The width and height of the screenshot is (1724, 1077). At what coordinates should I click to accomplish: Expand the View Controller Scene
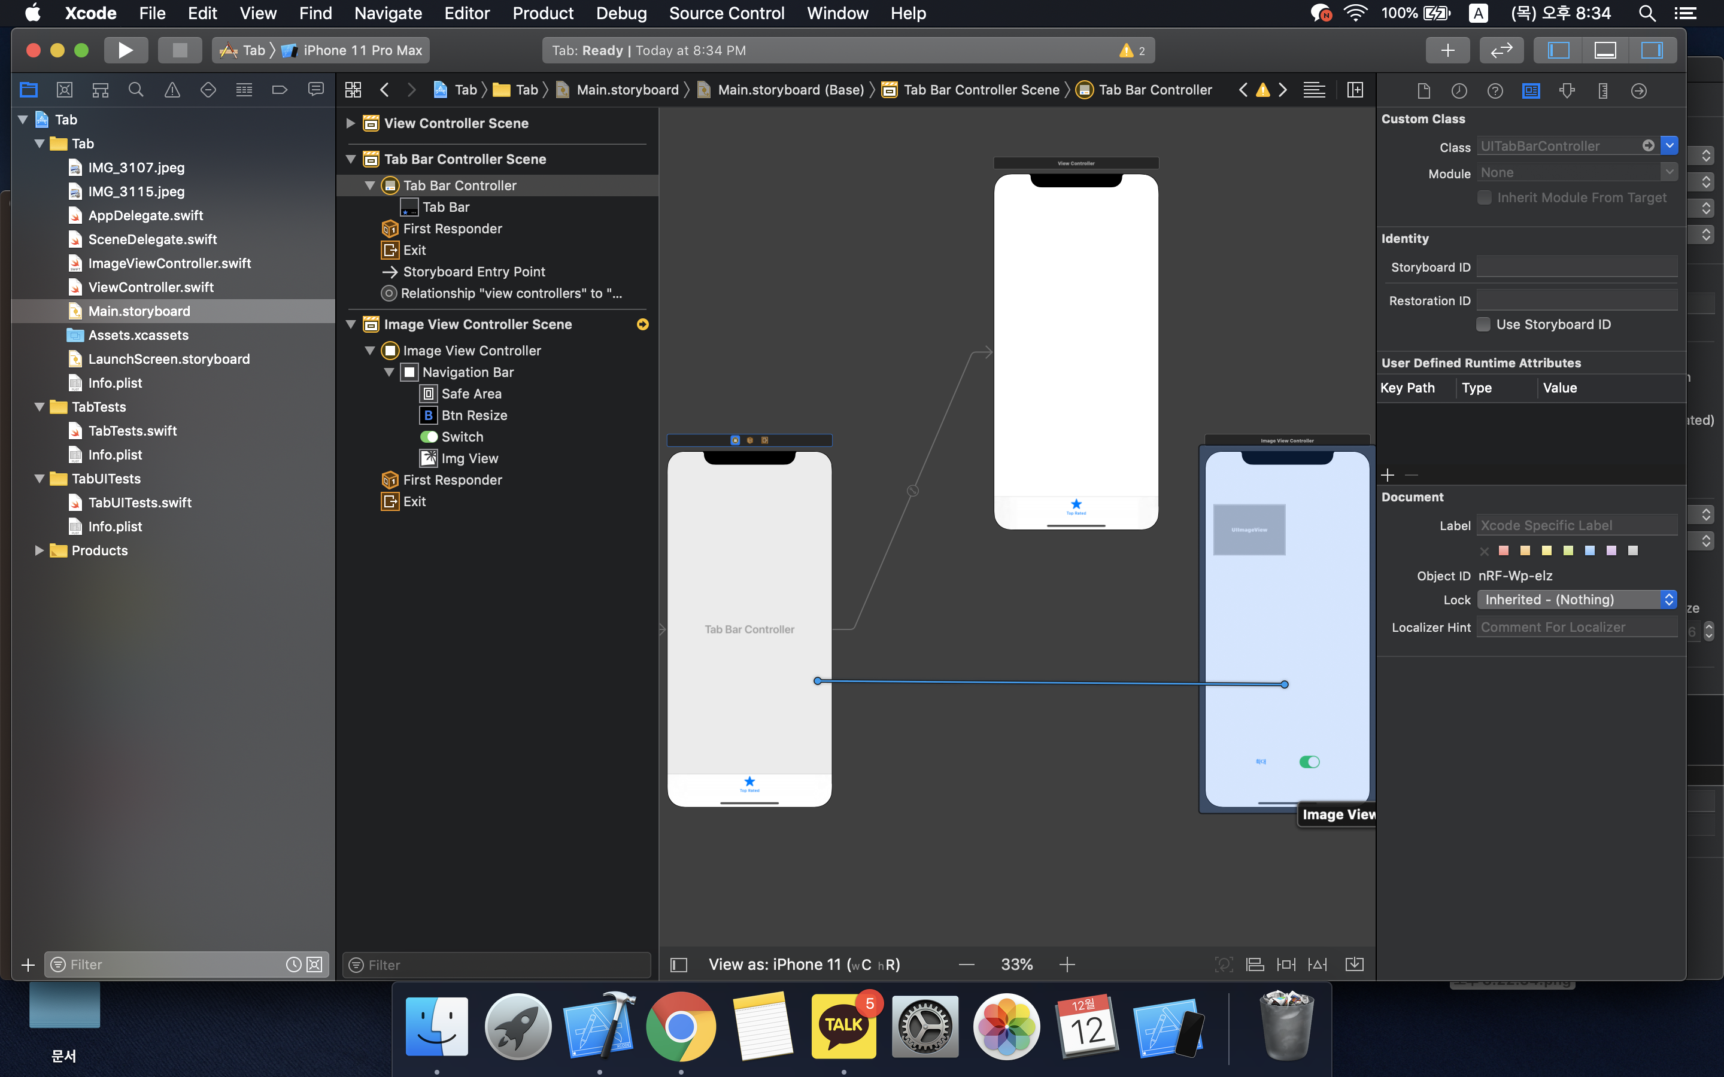[351, 123]
